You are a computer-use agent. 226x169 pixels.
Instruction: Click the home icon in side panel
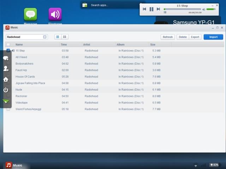pyautogui.click(x=6, y=79)
